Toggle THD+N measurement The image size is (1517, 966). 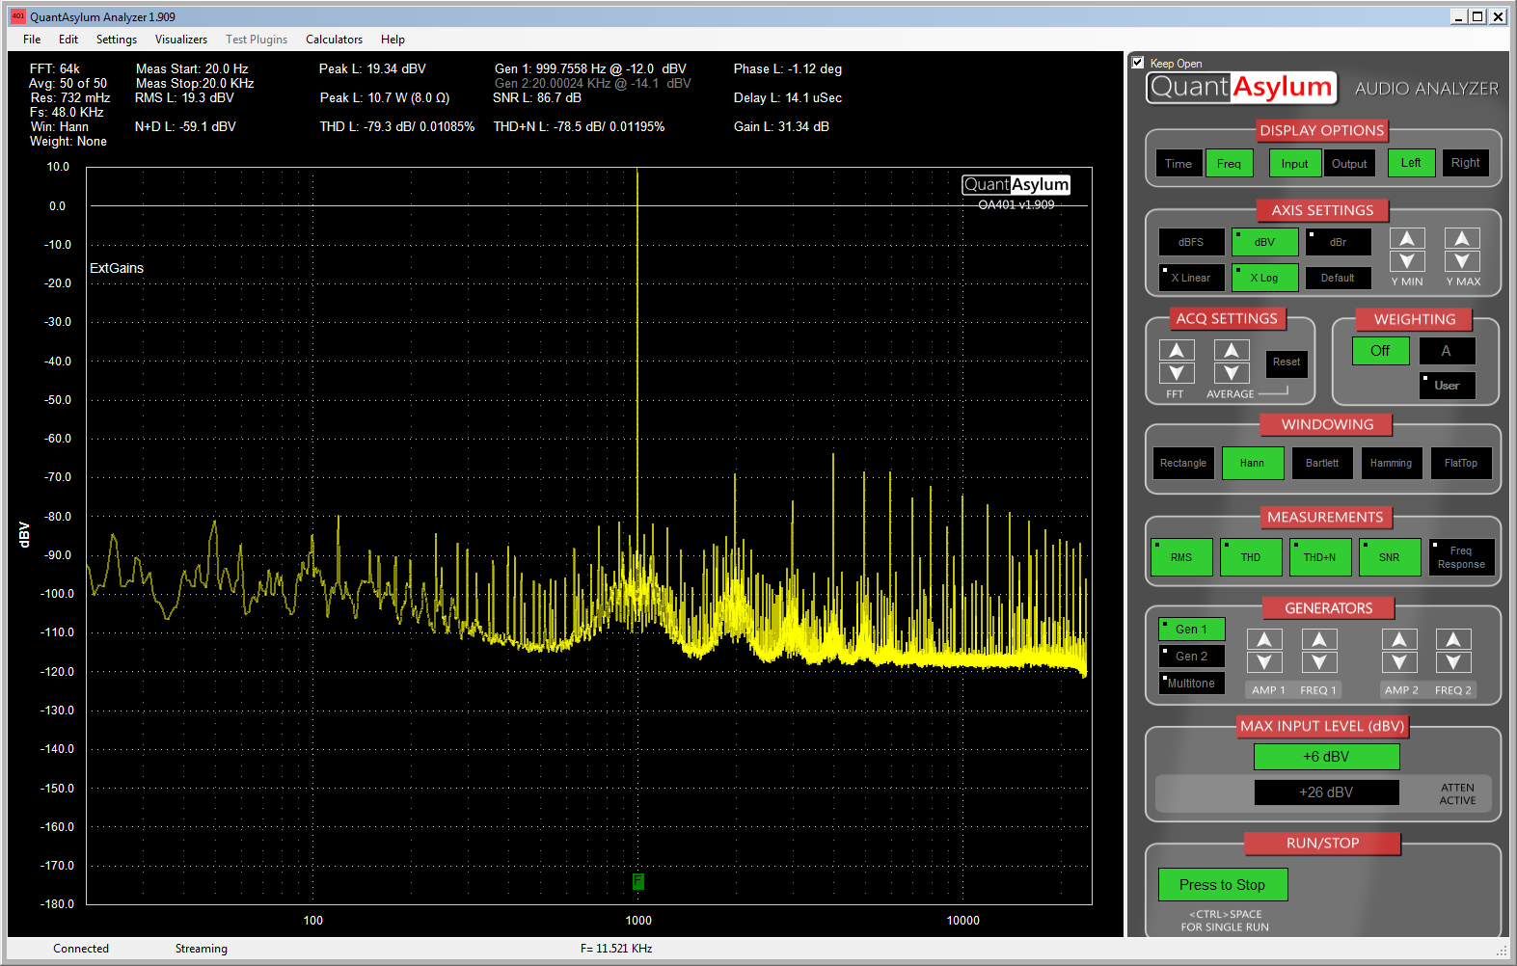pos(1320,557)
